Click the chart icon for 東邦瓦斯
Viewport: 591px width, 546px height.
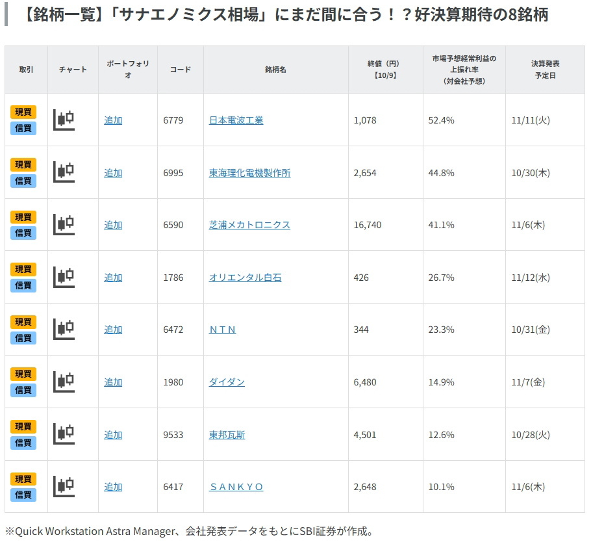[x=64, y=434]
